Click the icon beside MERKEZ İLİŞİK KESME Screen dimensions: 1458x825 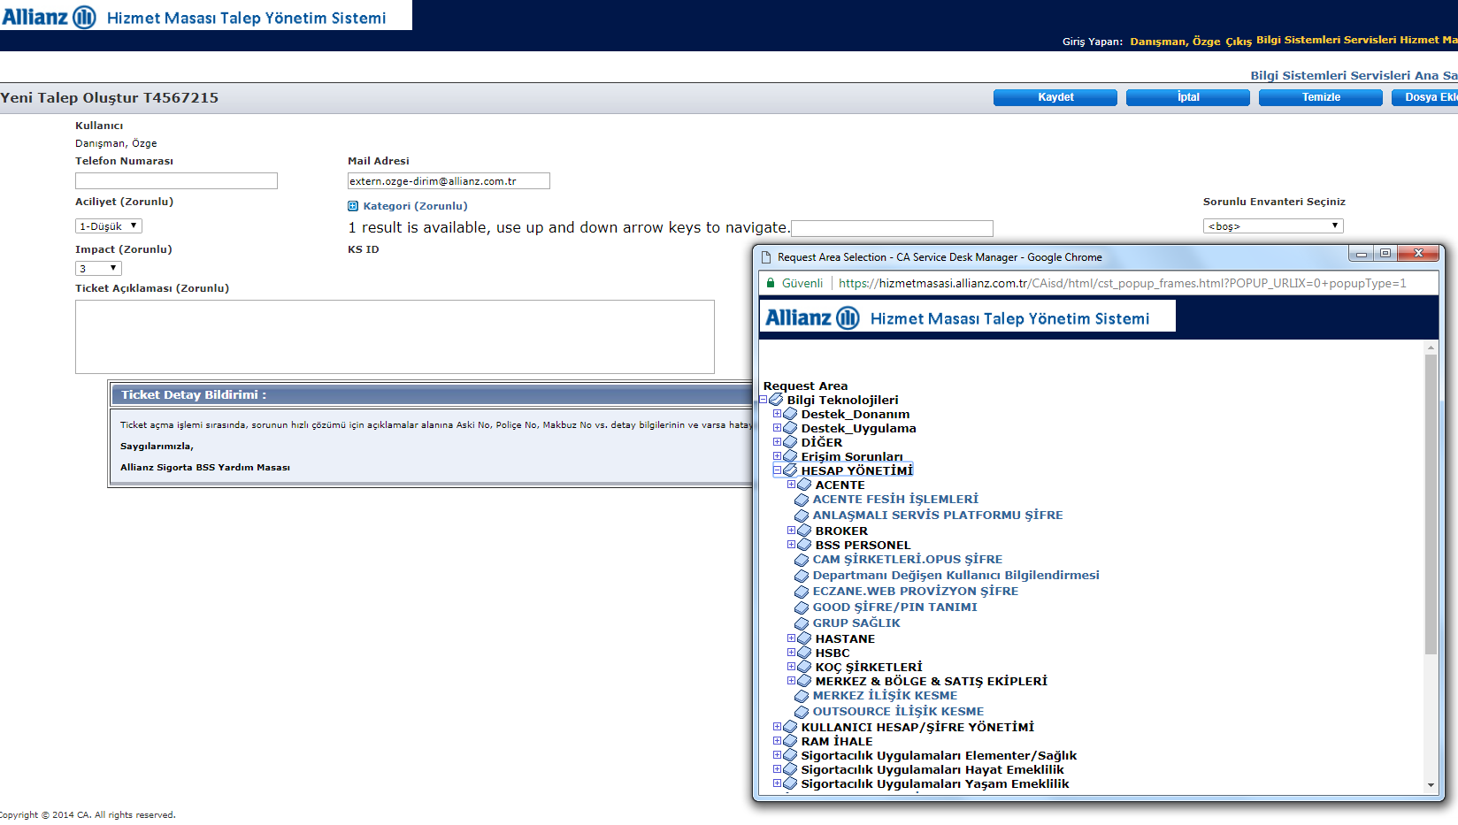click(x=802, y=696)
